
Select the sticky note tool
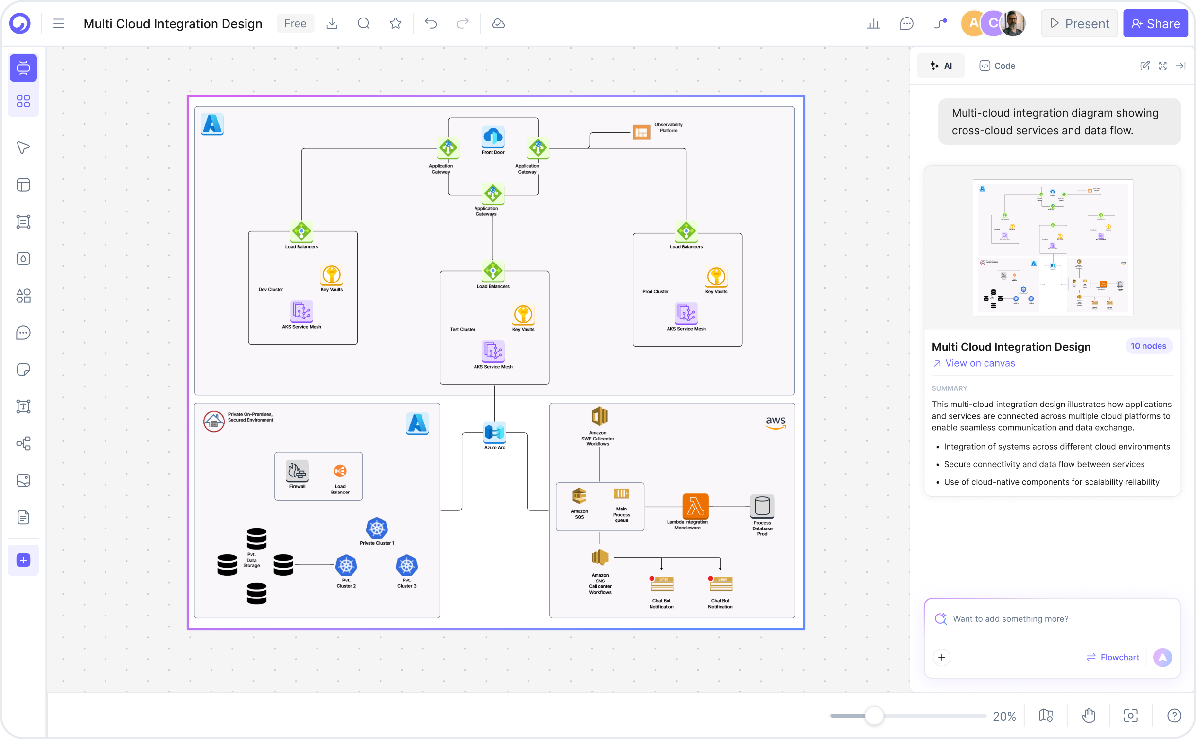[23, 369]
